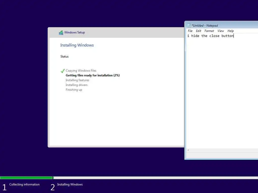Click the 'Status' label in Windows Setup

pos(64,57)
